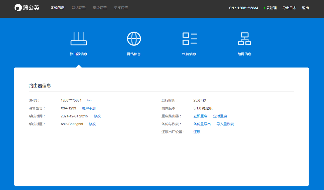Click the 路由器信息 section heading
This screenshot has height=190, width=324.
tap(40, 86)
